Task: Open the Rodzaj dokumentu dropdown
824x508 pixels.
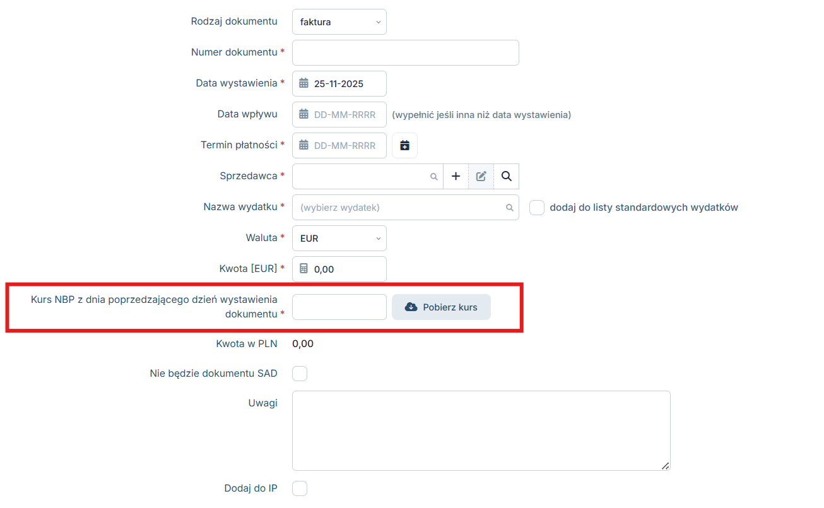Action: coord(339,22)
